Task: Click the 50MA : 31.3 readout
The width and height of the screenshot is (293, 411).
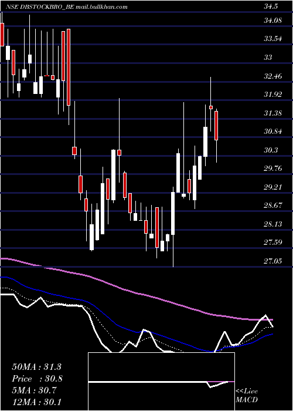Action: tap(36, 367)
